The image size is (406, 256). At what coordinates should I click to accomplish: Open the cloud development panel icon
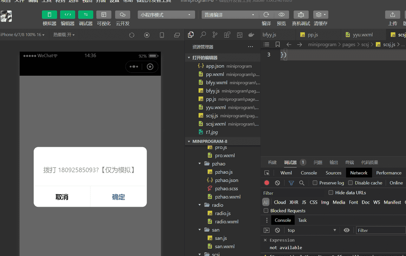(x=122, y=15)
